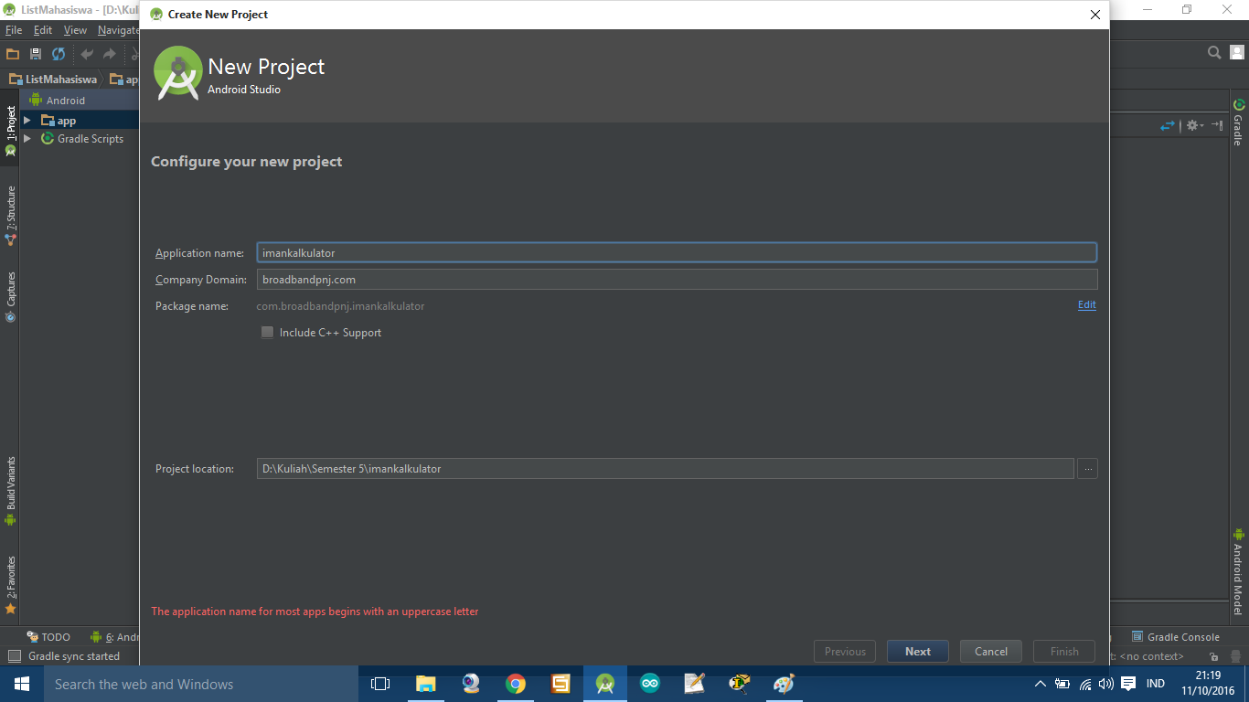
Task: Click the notepad pencil taskbar icon
Action: coord(695,684)
